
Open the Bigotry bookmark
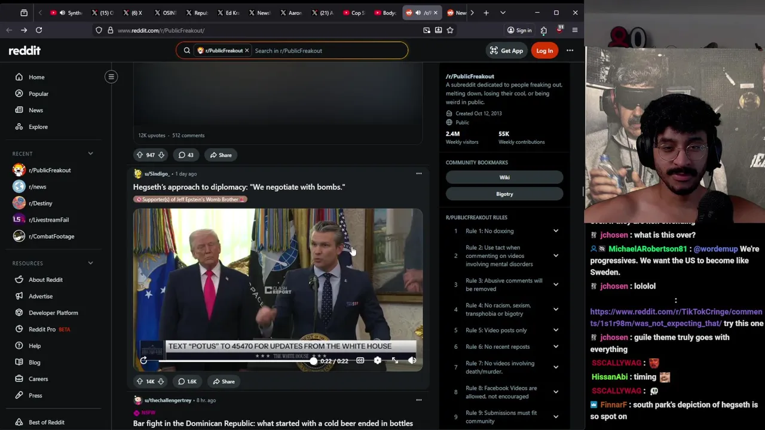pos(504,194)
